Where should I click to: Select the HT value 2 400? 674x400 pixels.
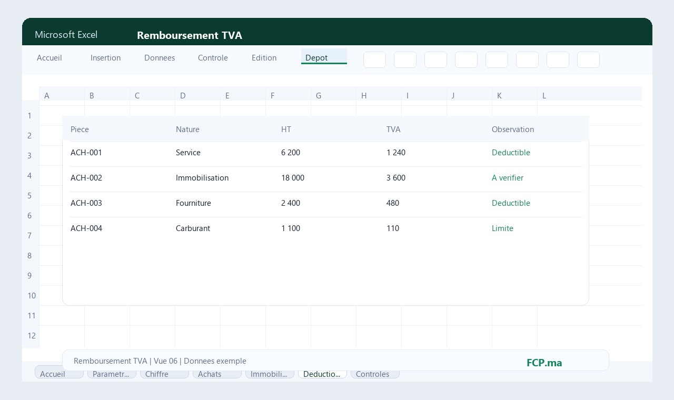point(291,203)
